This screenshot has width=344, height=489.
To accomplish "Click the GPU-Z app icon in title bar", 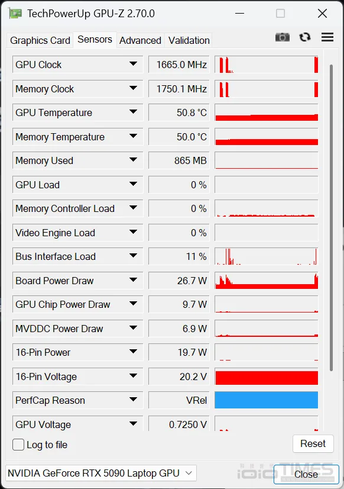I will pyautogui.click(x=15, y=14).
